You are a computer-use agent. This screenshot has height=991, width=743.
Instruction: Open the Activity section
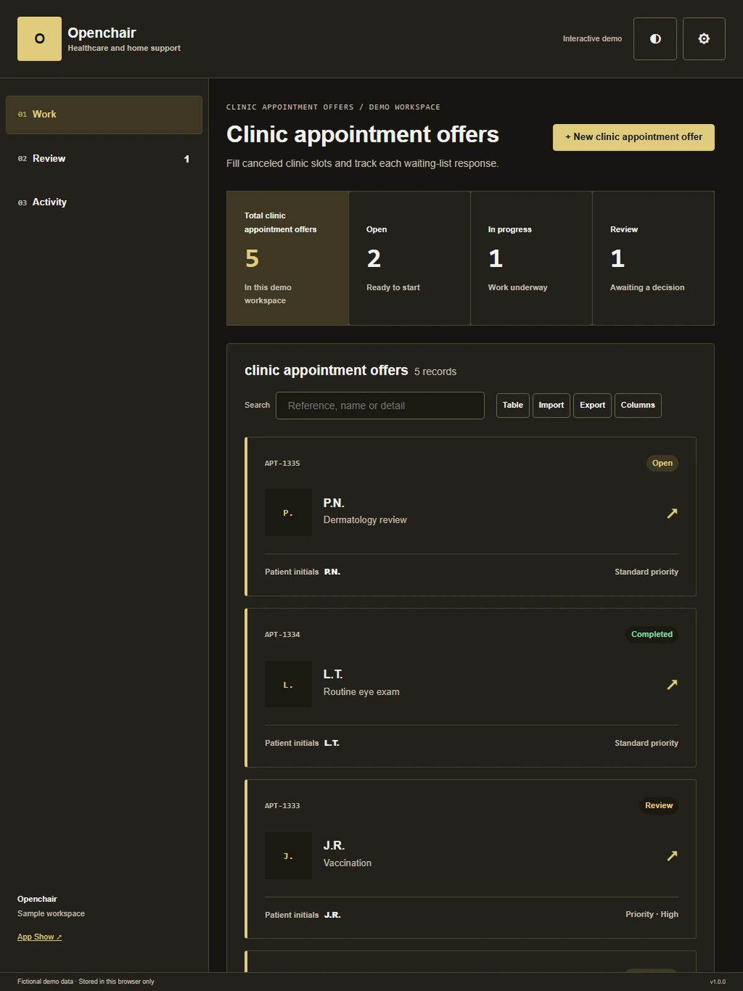pos(104,203)
